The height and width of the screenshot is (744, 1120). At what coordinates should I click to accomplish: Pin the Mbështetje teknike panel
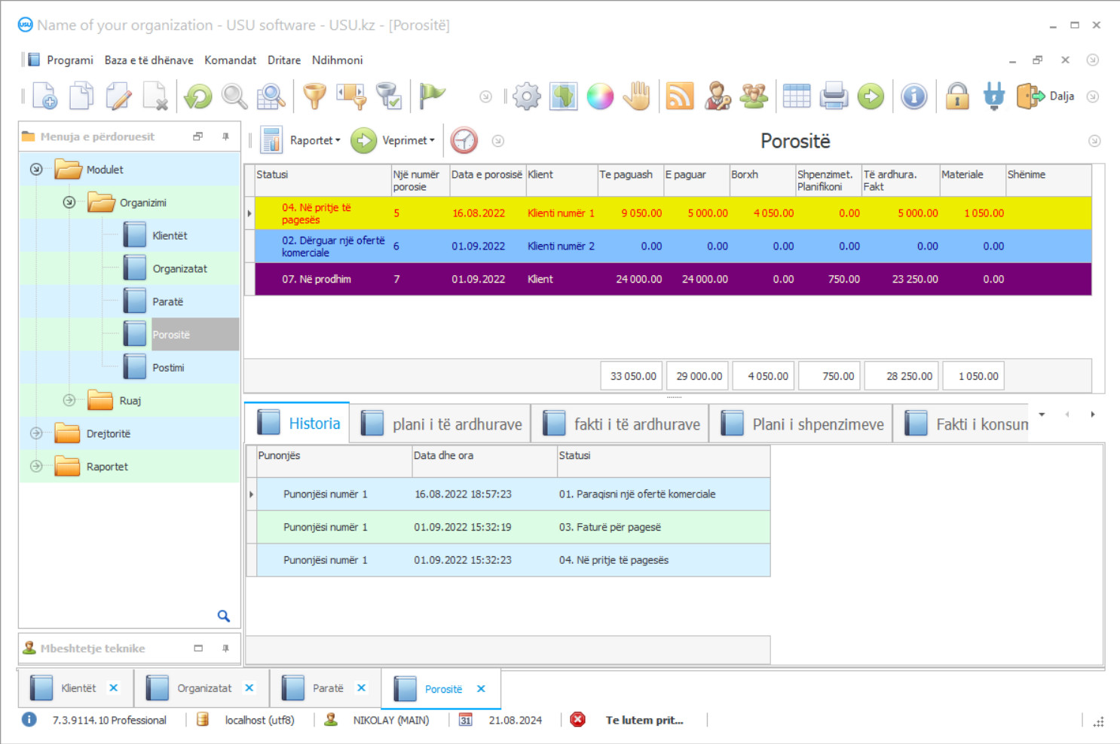225,648
